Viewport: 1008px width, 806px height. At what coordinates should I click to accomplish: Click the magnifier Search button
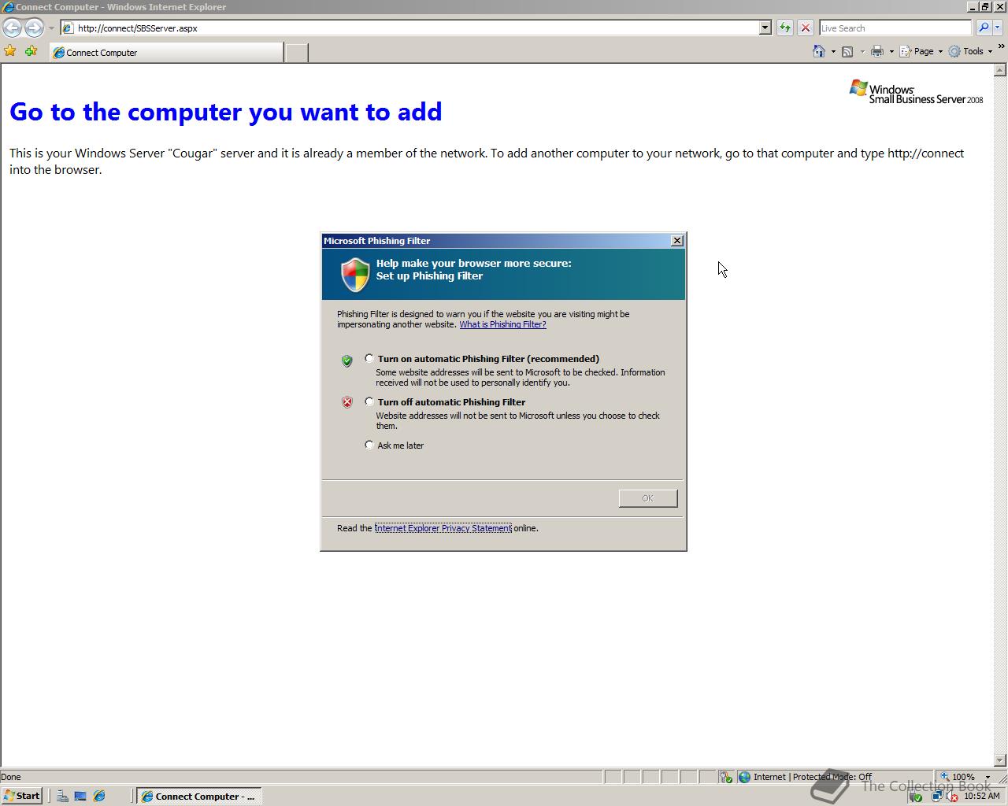coord(983,28)
